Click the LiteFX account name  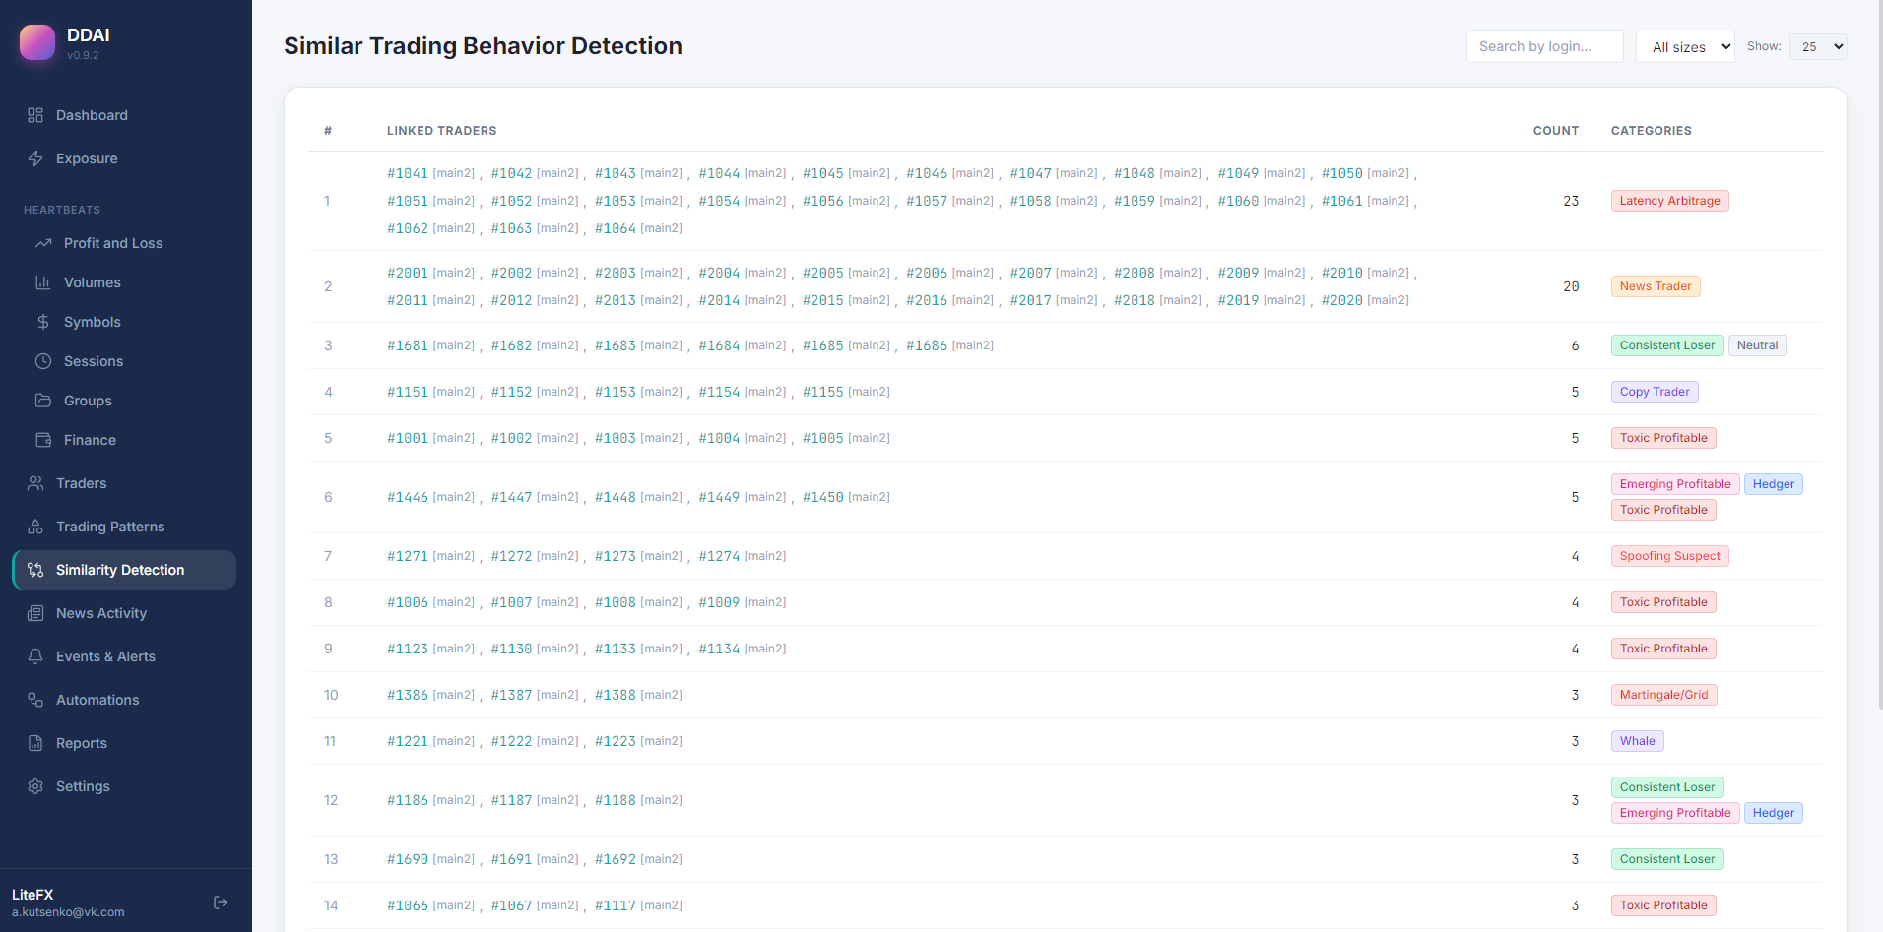click(32, 895)
